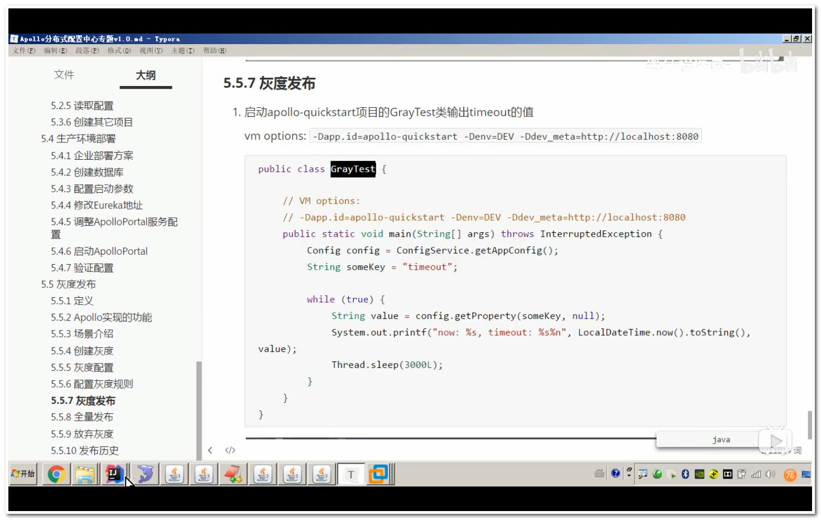Open the Java app directly left of Typora's T icon
This screenshot has height=520, width=821.
(x=322, y=474)
